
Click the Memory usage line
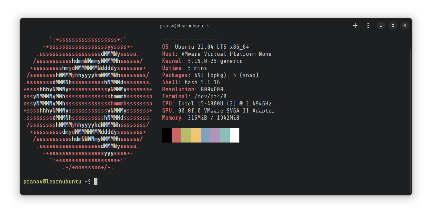200,118
